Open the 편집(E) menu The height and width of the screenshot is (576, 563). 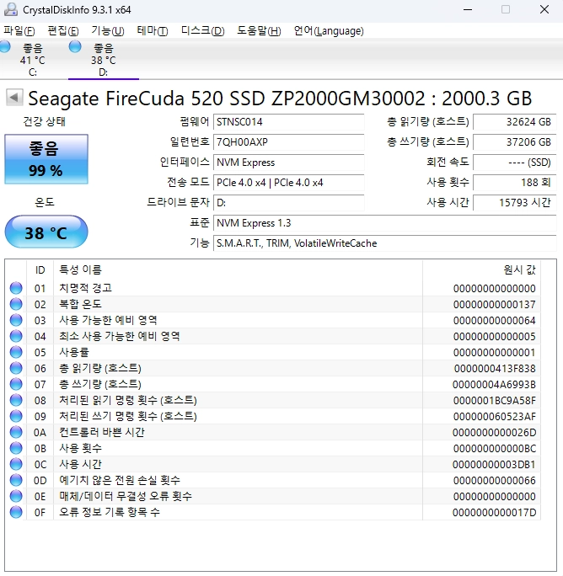63,31
